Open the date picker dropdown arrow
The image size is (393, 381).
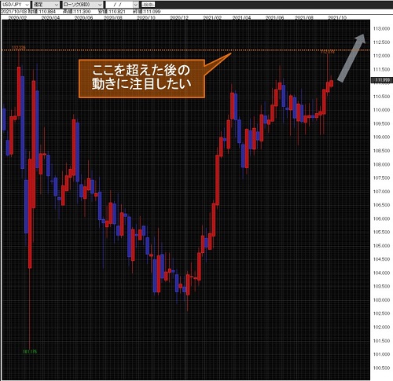pyautogui.click(x=136, y=5)
